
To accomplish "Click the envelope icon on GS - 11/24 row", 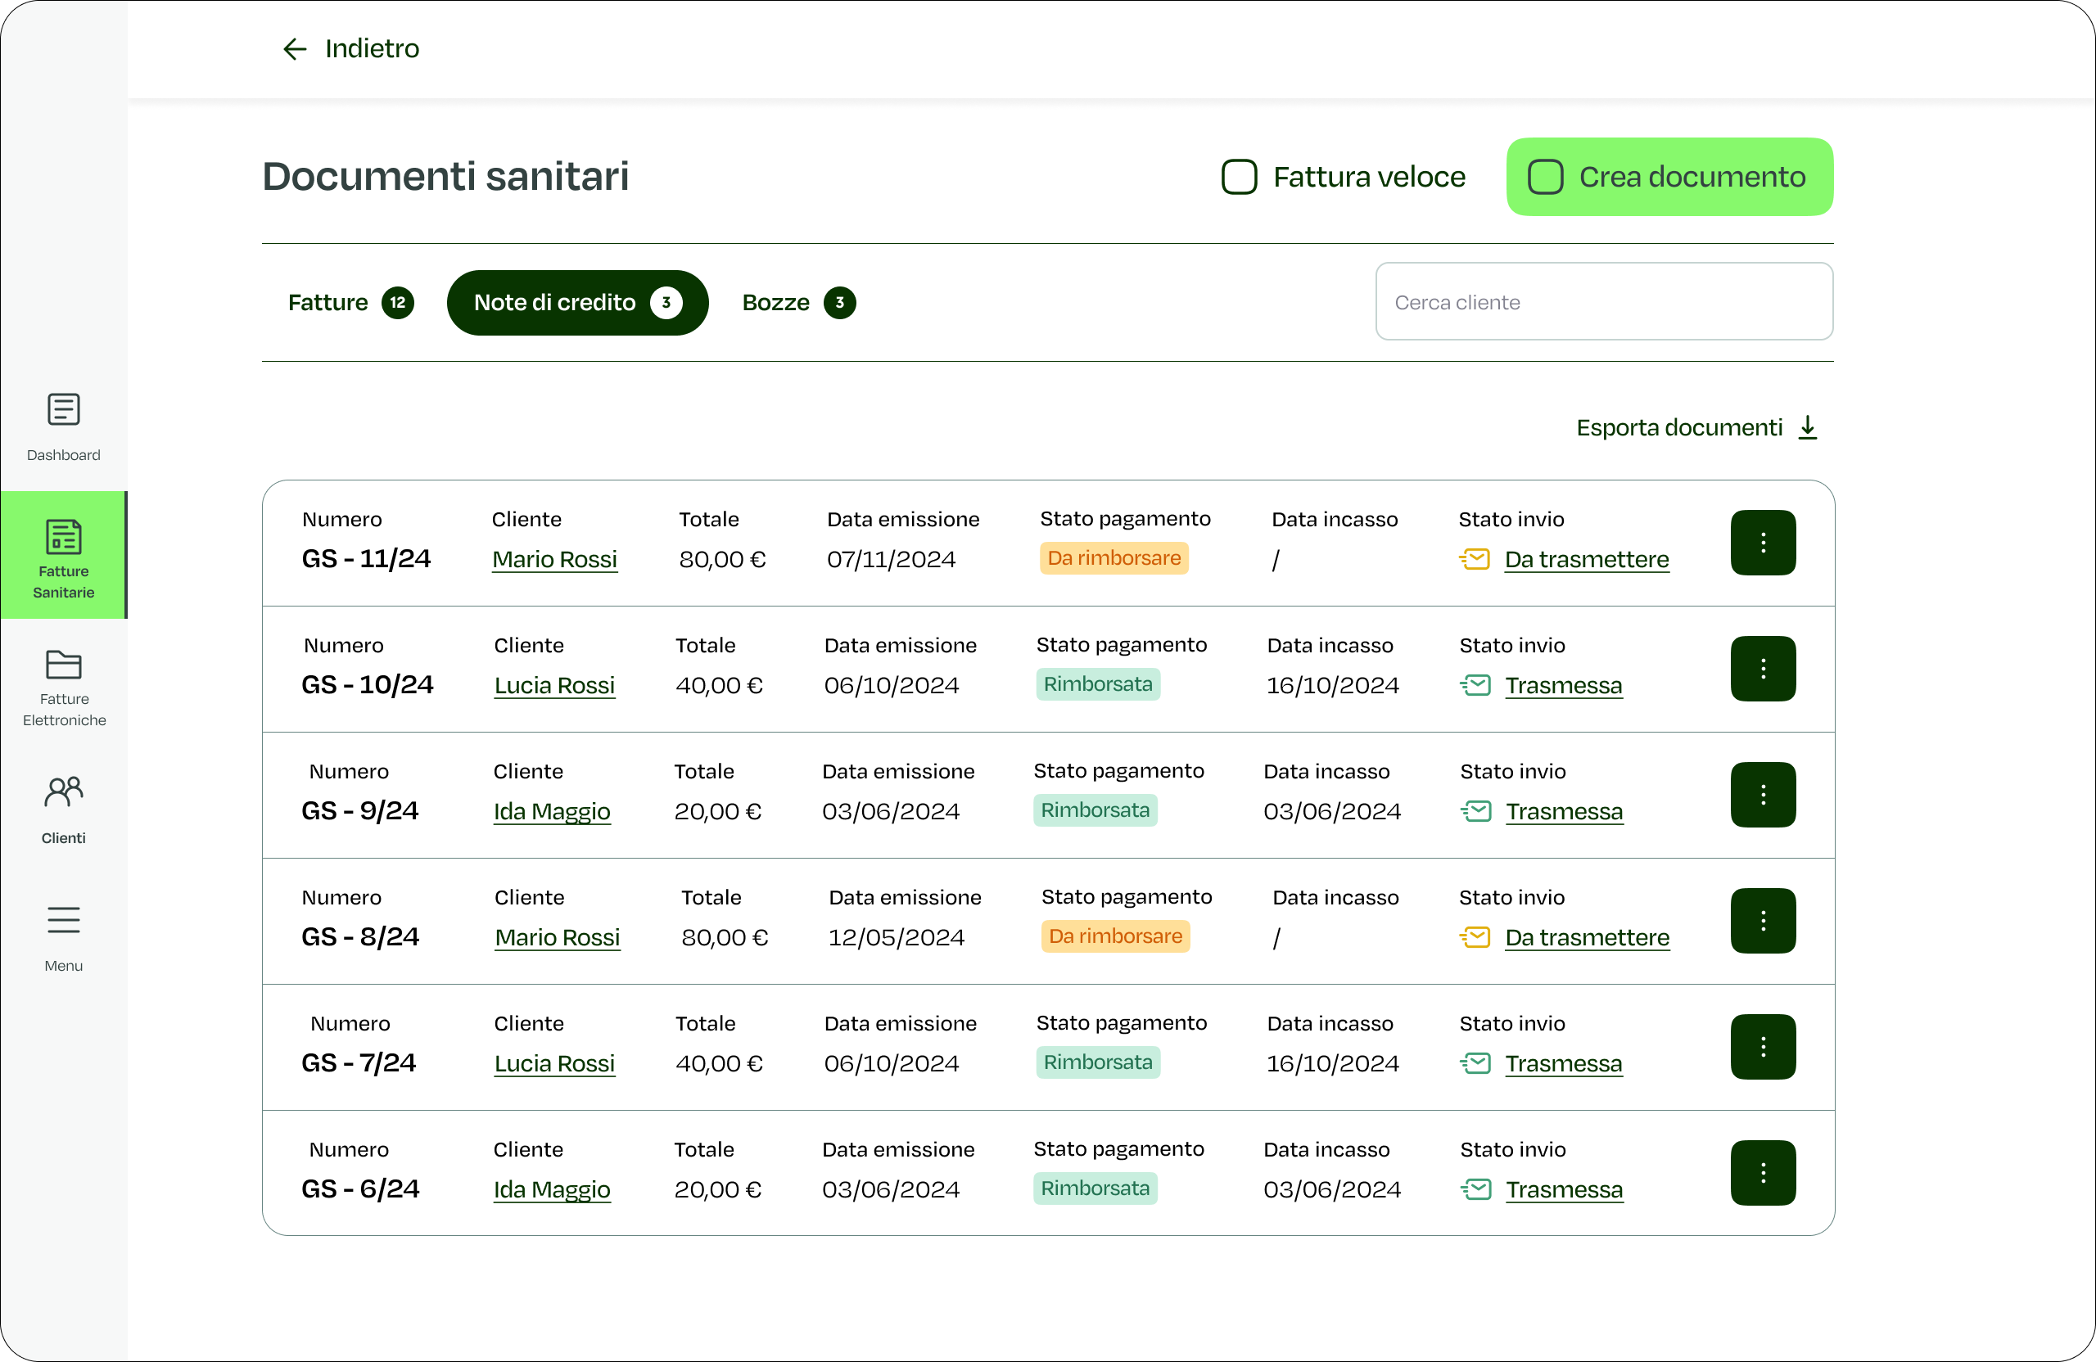I will (1475, 559).
